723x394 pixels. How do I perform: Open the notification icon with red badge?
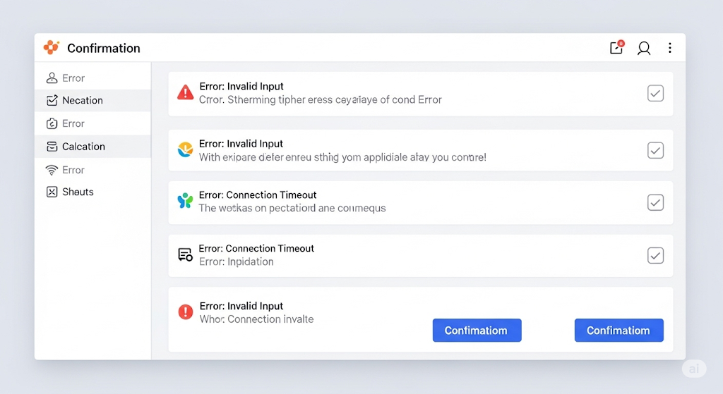coord(617,47)
